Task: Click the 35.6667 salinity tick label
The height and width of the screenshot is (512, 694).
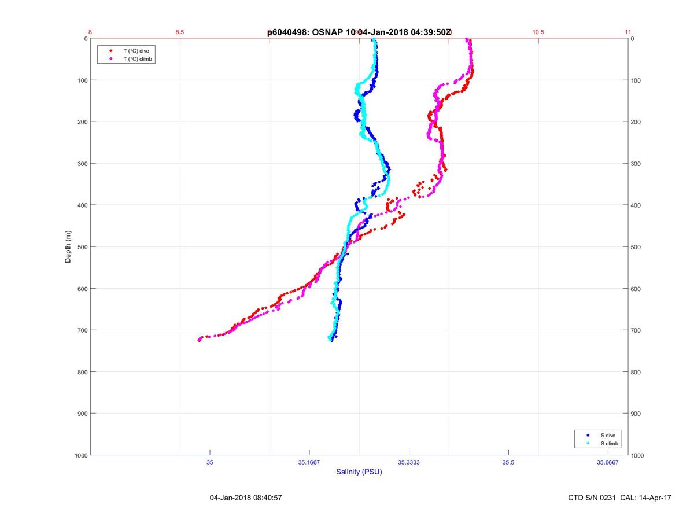Action: click(x=608, y=462)
